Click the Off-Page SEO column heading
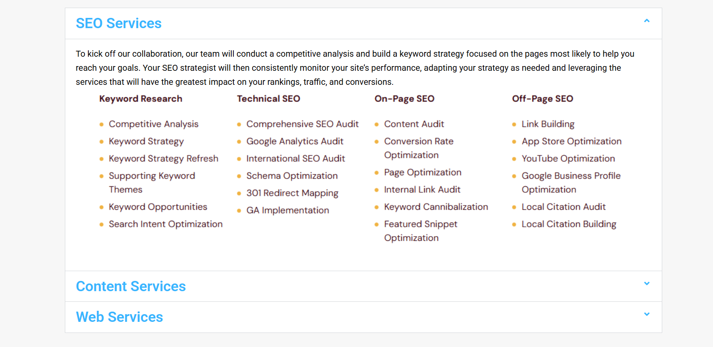The image size is (713, 347). point(542,99)
